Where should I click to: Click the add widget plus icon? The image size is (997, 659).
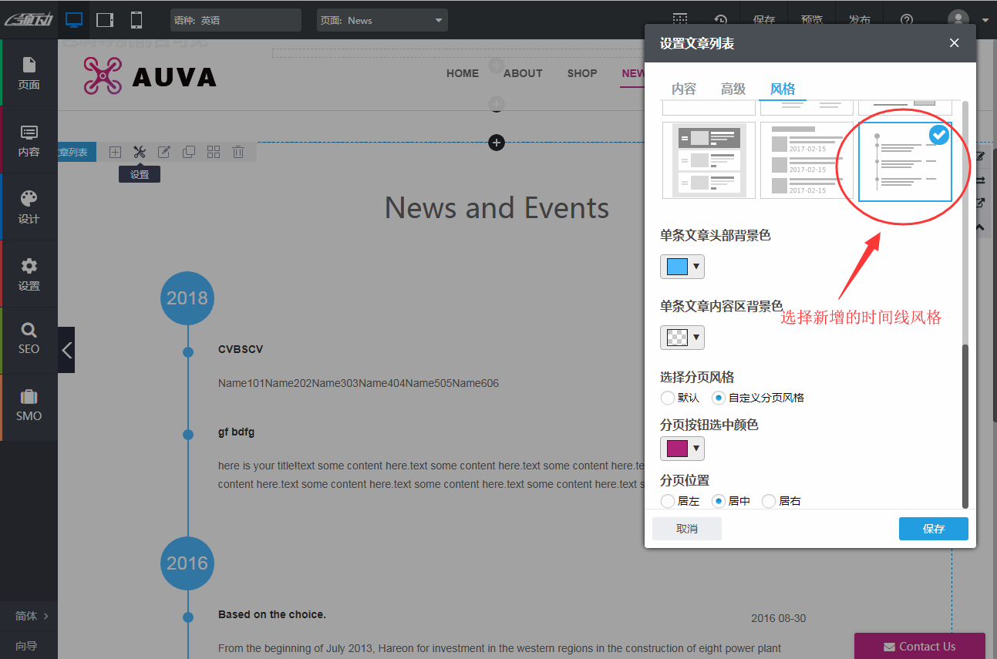coord(115,151)
